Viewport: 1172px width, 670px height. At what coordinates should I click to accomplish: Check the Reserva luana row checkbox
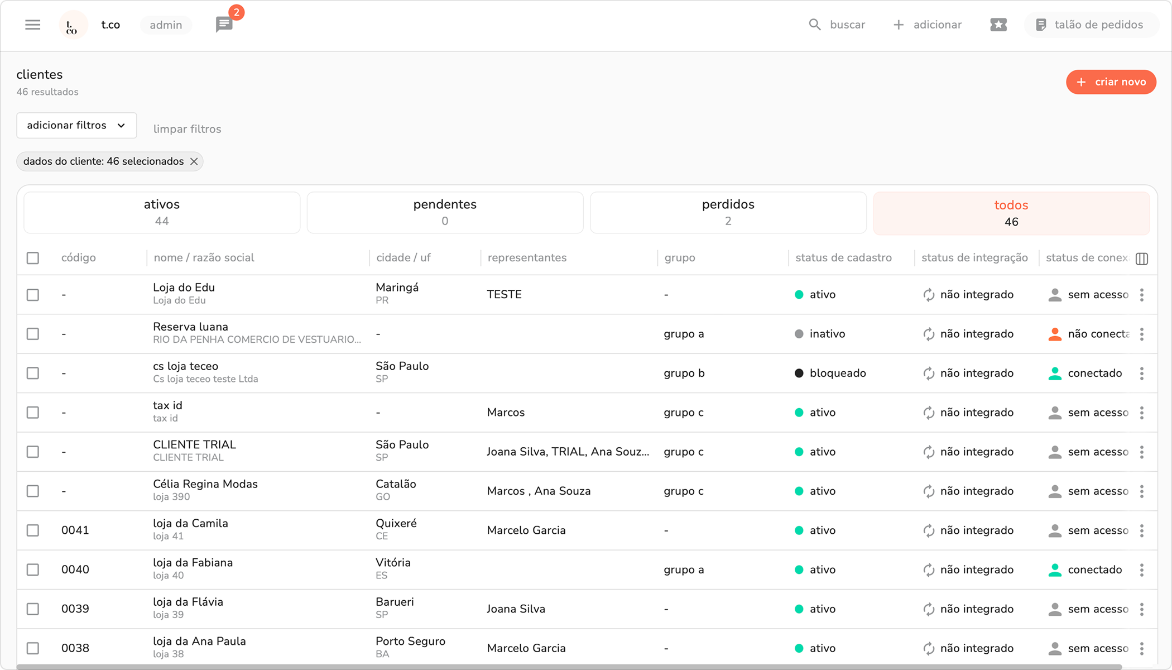tap(33, 334)
